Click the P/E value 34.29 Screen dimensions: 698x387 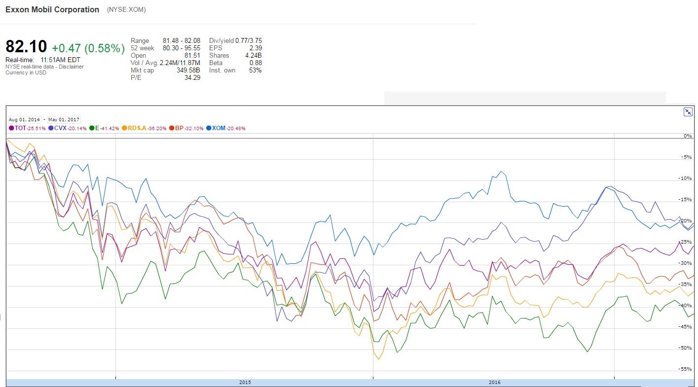coord(192,77)
